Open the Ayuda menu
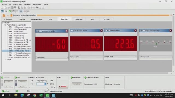Screen dimensions: 175x98 coord(46,5)
